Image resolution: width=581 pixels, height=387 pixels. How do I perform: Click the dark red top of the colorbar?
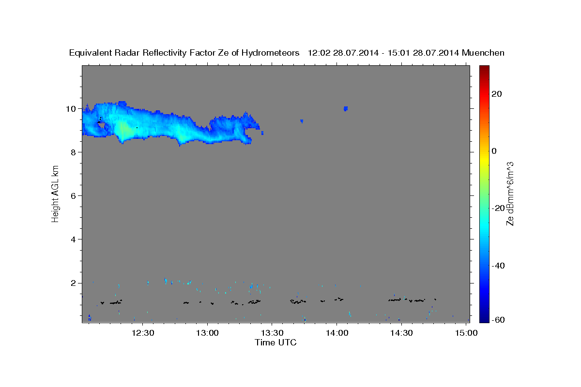click(x=484, y=69)
